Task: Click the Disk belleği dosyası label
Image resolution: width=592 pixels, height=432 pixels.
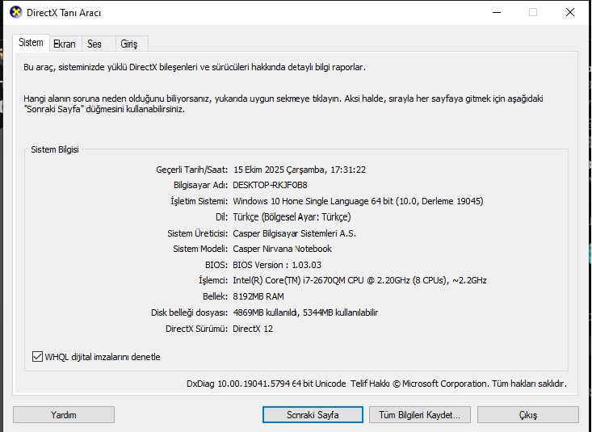Action: pos(189,312)
